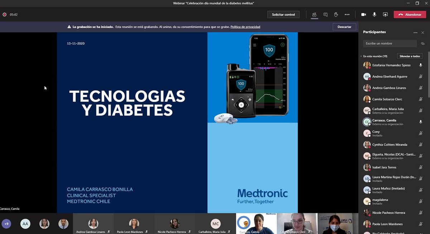Image resolution: width=430 pixels, height=234 pixels.
Task: Toggle your microphone in the toolbar
Action: click(x=374, y=15)
